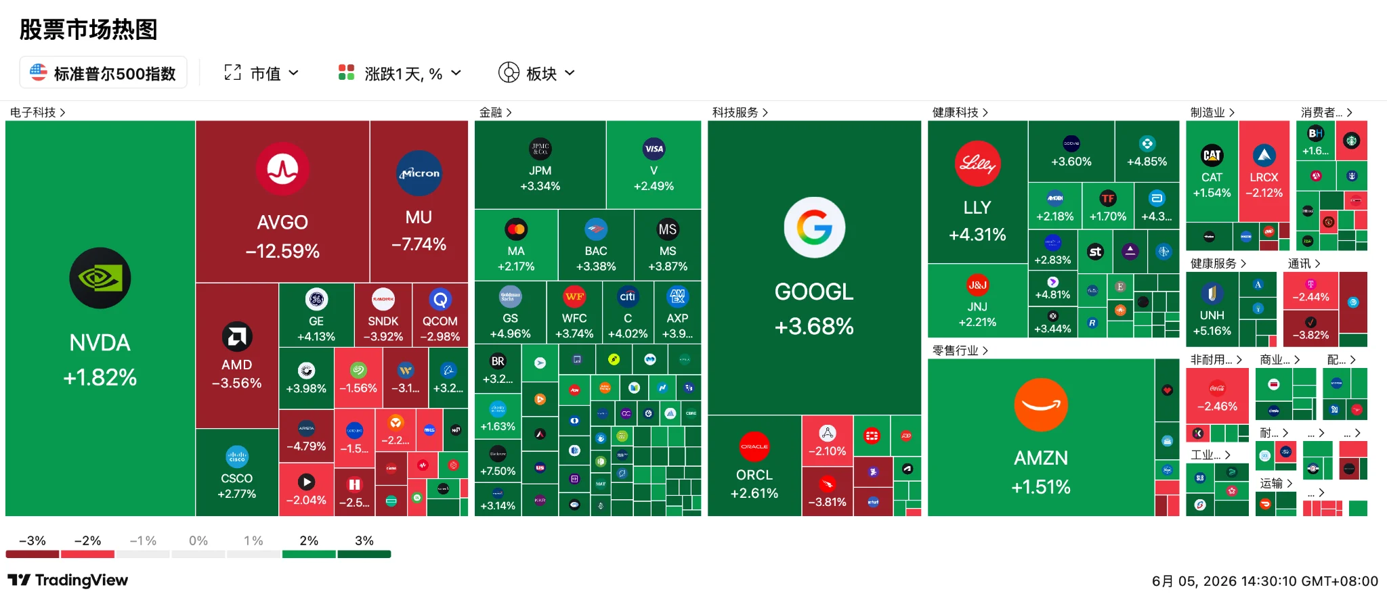1387x600 pixels.
Task: Click the 股票市场热图 page title
Action: click(x=89, y=29)
